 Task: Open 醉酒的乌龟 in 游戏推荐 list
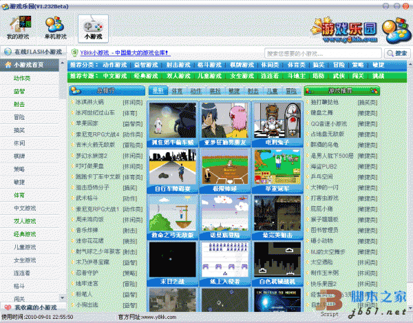click(325, 145)
